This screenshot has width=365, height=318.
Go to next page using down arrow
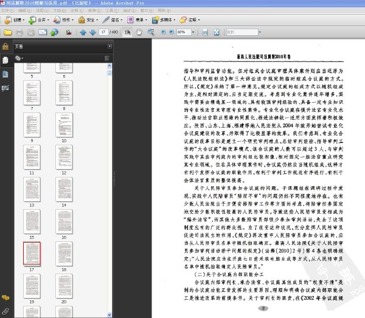pos(92,32)
